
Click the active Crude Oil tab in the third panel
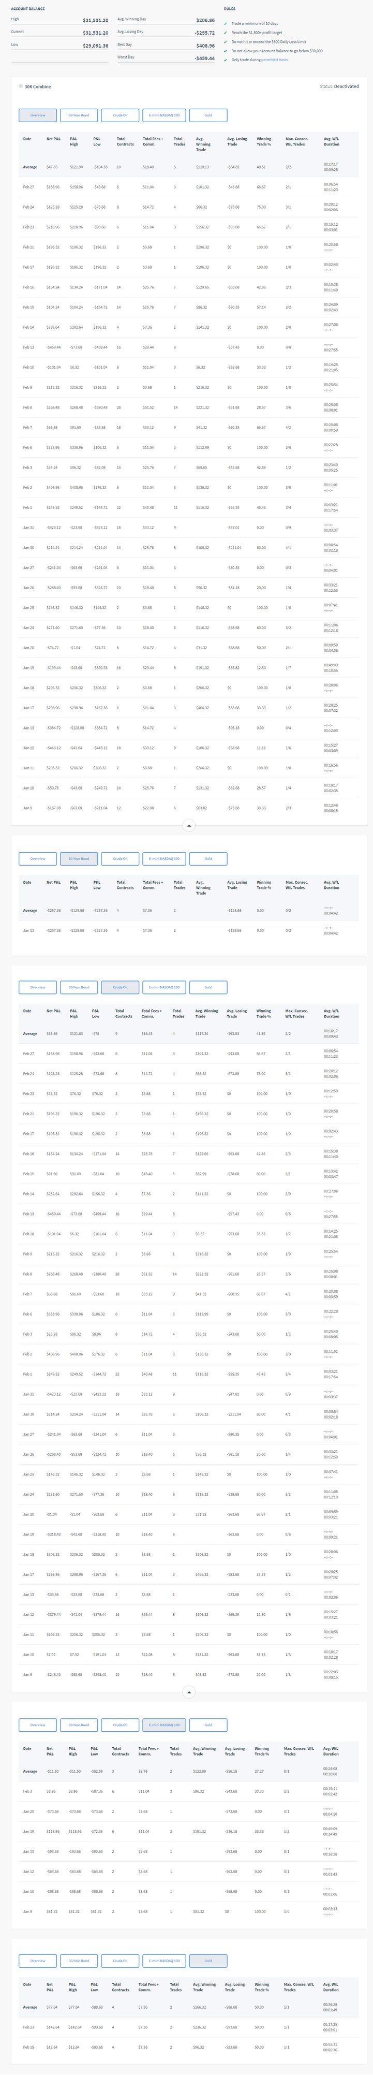(x=120, y=987)
